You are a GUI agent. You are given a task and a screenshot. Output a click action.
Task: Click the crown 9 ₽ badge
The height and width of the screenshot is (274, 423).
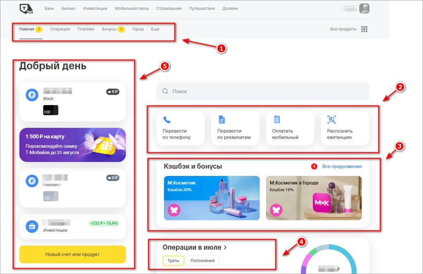(x=113, y=92)
